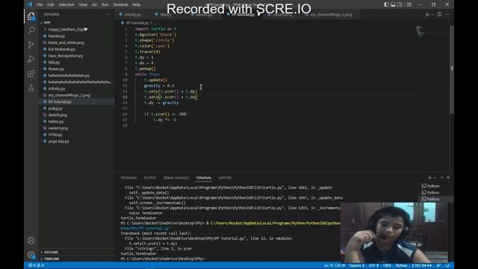Screen dimensions: 478x269
Task: Click the Ln 13, Col 28 status item
Action: click(x=335, y=265)
